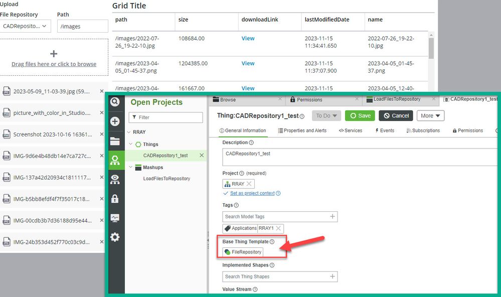
Task: Open the search icon in ThingWorx sidebar
Action: pos(115,102)
